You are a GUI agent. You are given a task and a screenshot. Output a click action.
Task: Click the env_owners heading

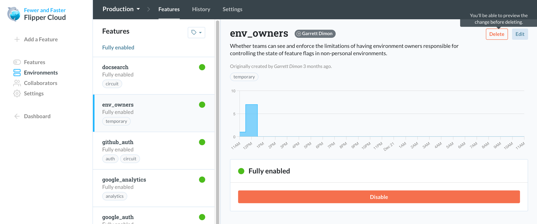point(259,33)
